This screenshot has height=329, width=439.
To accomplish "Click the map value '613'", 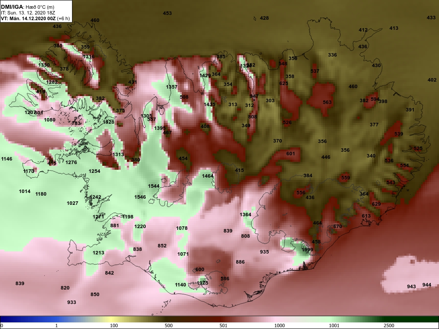I will (366, 216).
